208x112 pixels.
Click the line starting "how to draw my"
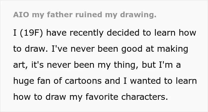pos(91,97)
